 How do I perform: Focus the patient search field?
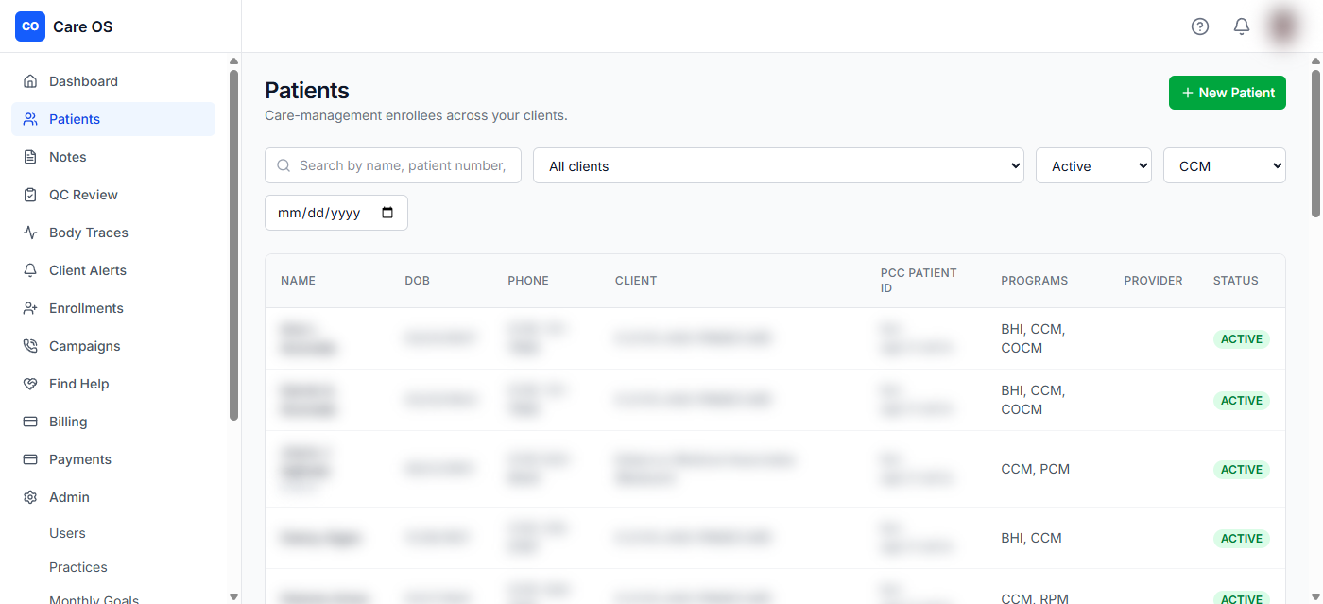point(393,165)
